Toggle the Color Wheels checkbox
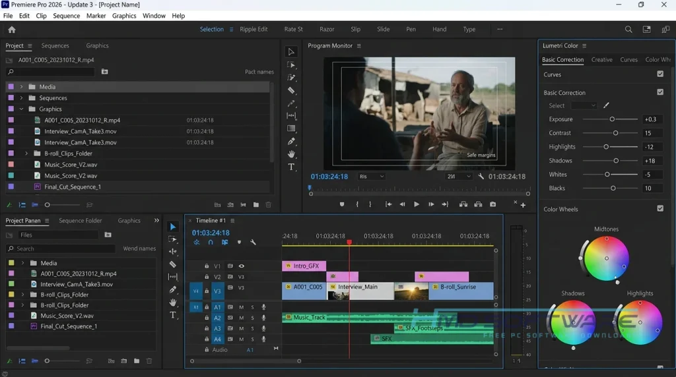676x377 pixels. pyautogui.click(x=660, y=208)
